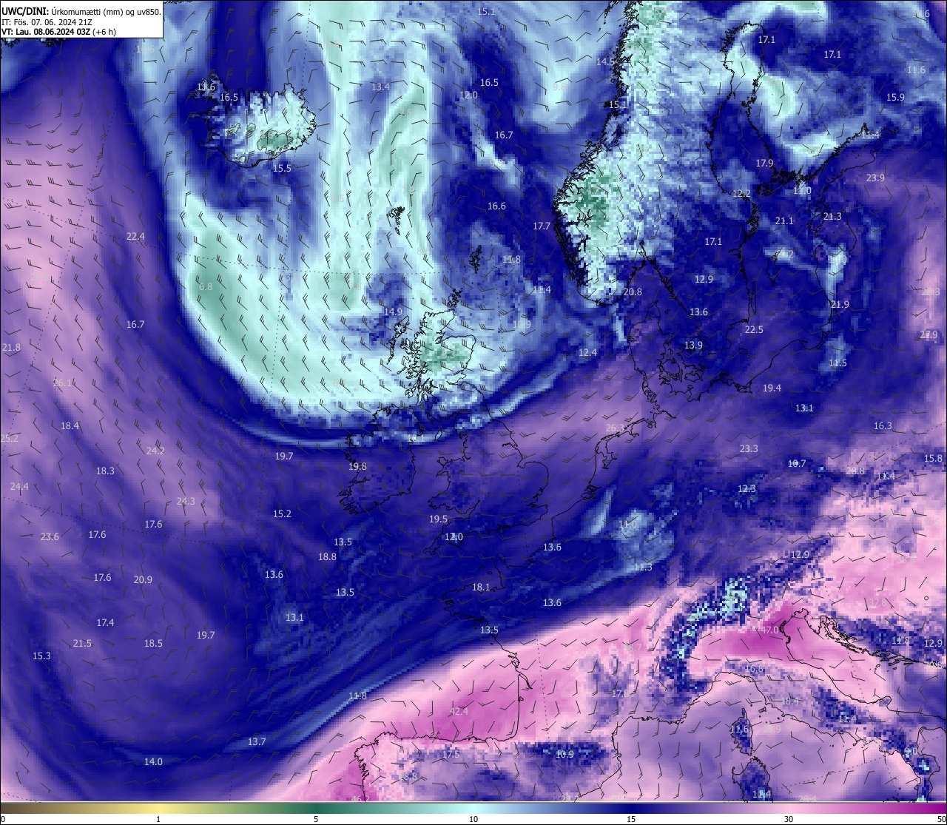Click the 23.6 map value
Screen dimensions: 947x825
(x=50, y=537)
